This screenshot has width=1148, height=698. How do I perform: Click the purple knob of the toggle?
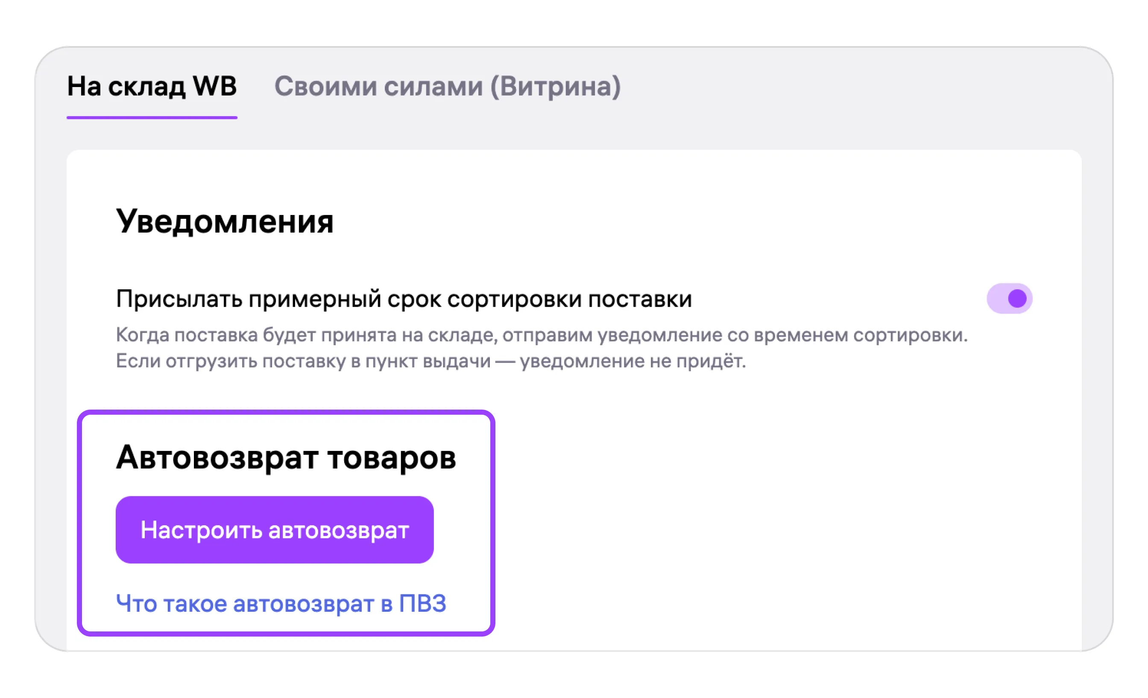click(x=1017, y=298)
